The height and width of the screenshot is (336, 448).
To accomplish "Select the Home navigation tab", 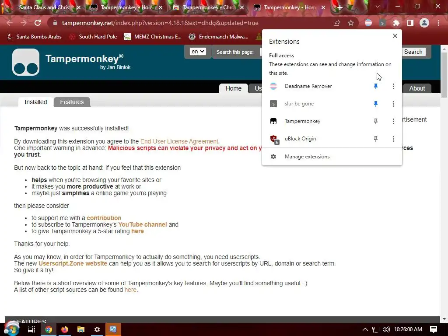I will 234,88.
